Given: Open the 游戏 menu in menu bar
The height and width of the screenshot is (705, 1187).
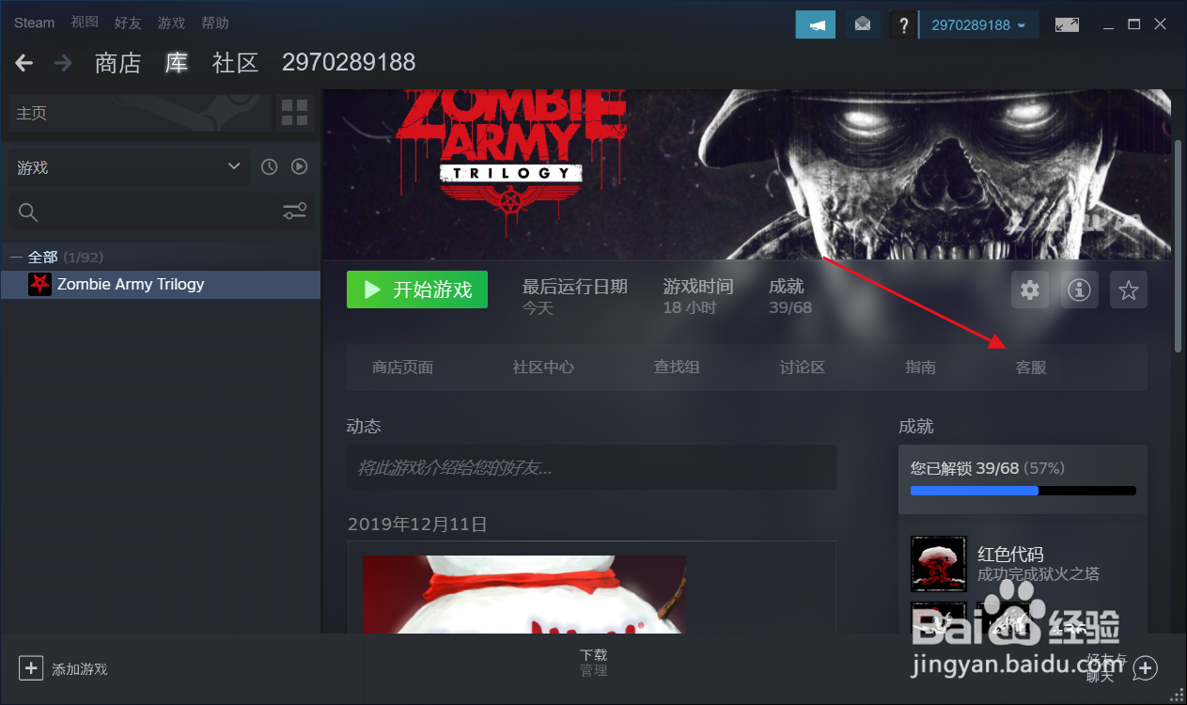Looking at the screenshot, I should pos(171,23).
